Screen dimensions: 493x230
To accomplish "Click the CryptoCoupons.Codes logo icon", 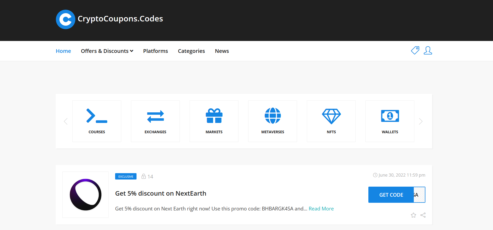I will (x=65, y=19).
